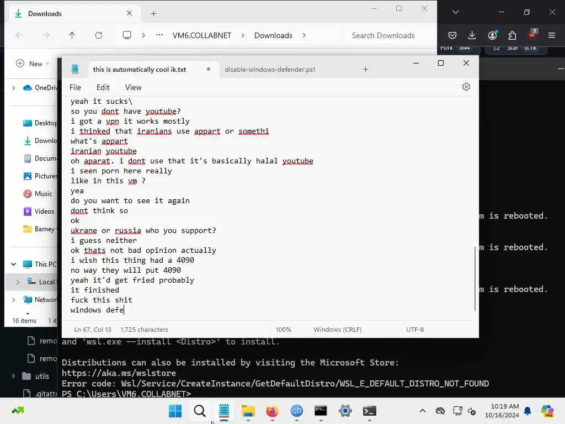Open taskbar Search magnifier

(199, 411)
